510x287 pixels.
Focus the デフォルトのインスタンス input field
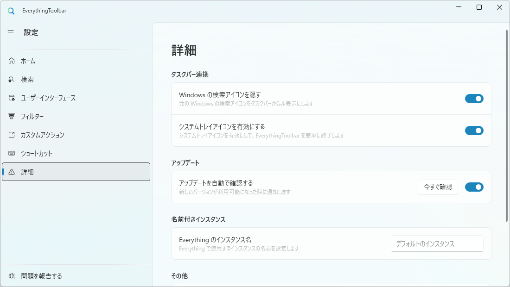[x=437, y=243]
